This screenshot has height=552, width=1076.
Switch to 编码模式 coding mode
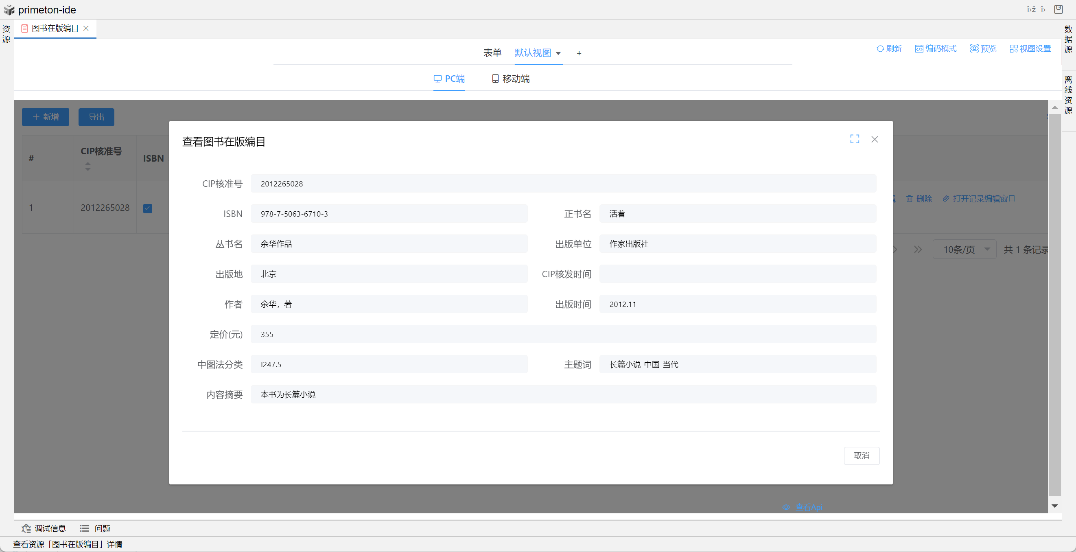pos(935,48)
